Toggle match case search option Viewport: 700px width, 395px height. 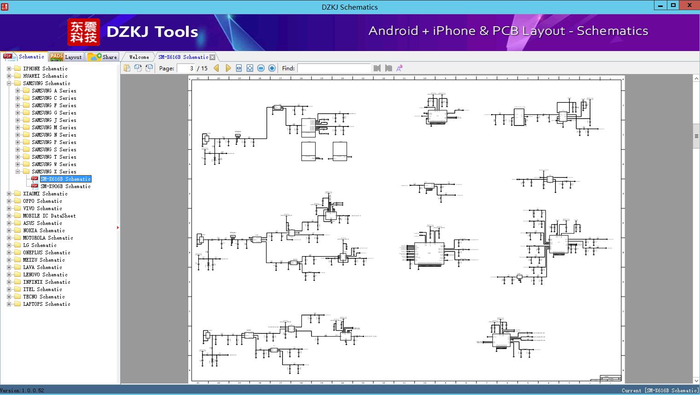[399, 68]
